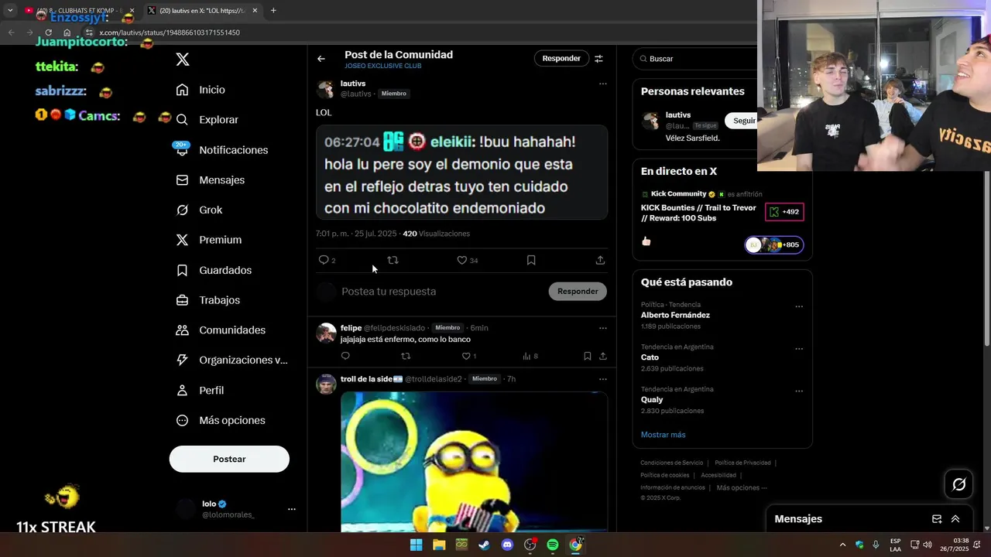Click new message icon in Mensajes drawer
Image resolution: width=991 pixels, height=557 pixels.
pos(937,519)
